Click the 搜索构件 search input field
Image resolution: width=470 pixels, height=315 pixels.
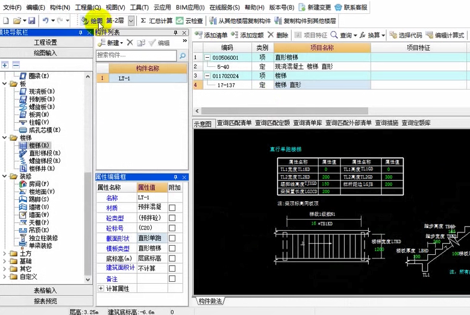tap(136, 55)
